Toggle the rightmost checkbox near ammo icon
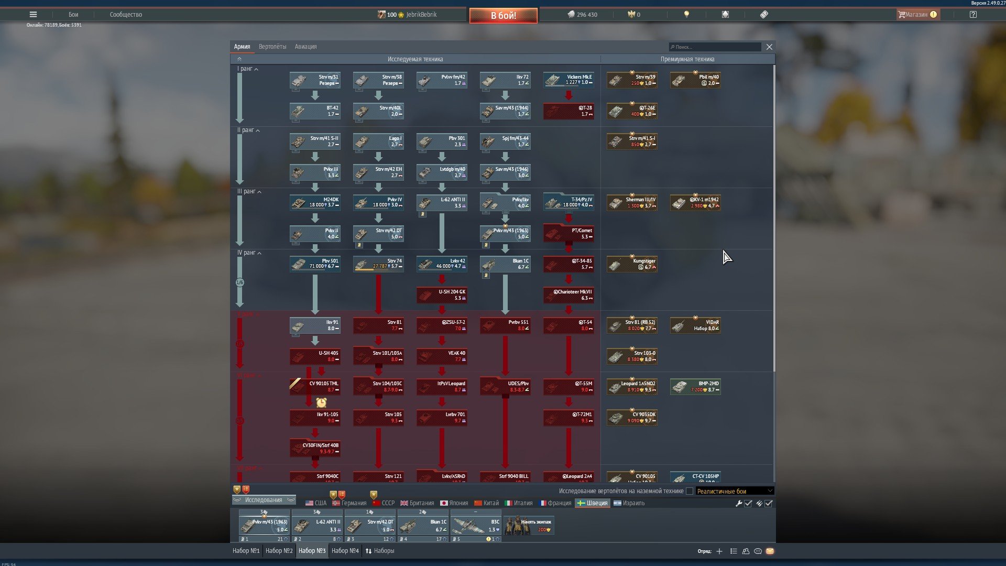Screen dimensions: 1006x566 pos(769,503)
